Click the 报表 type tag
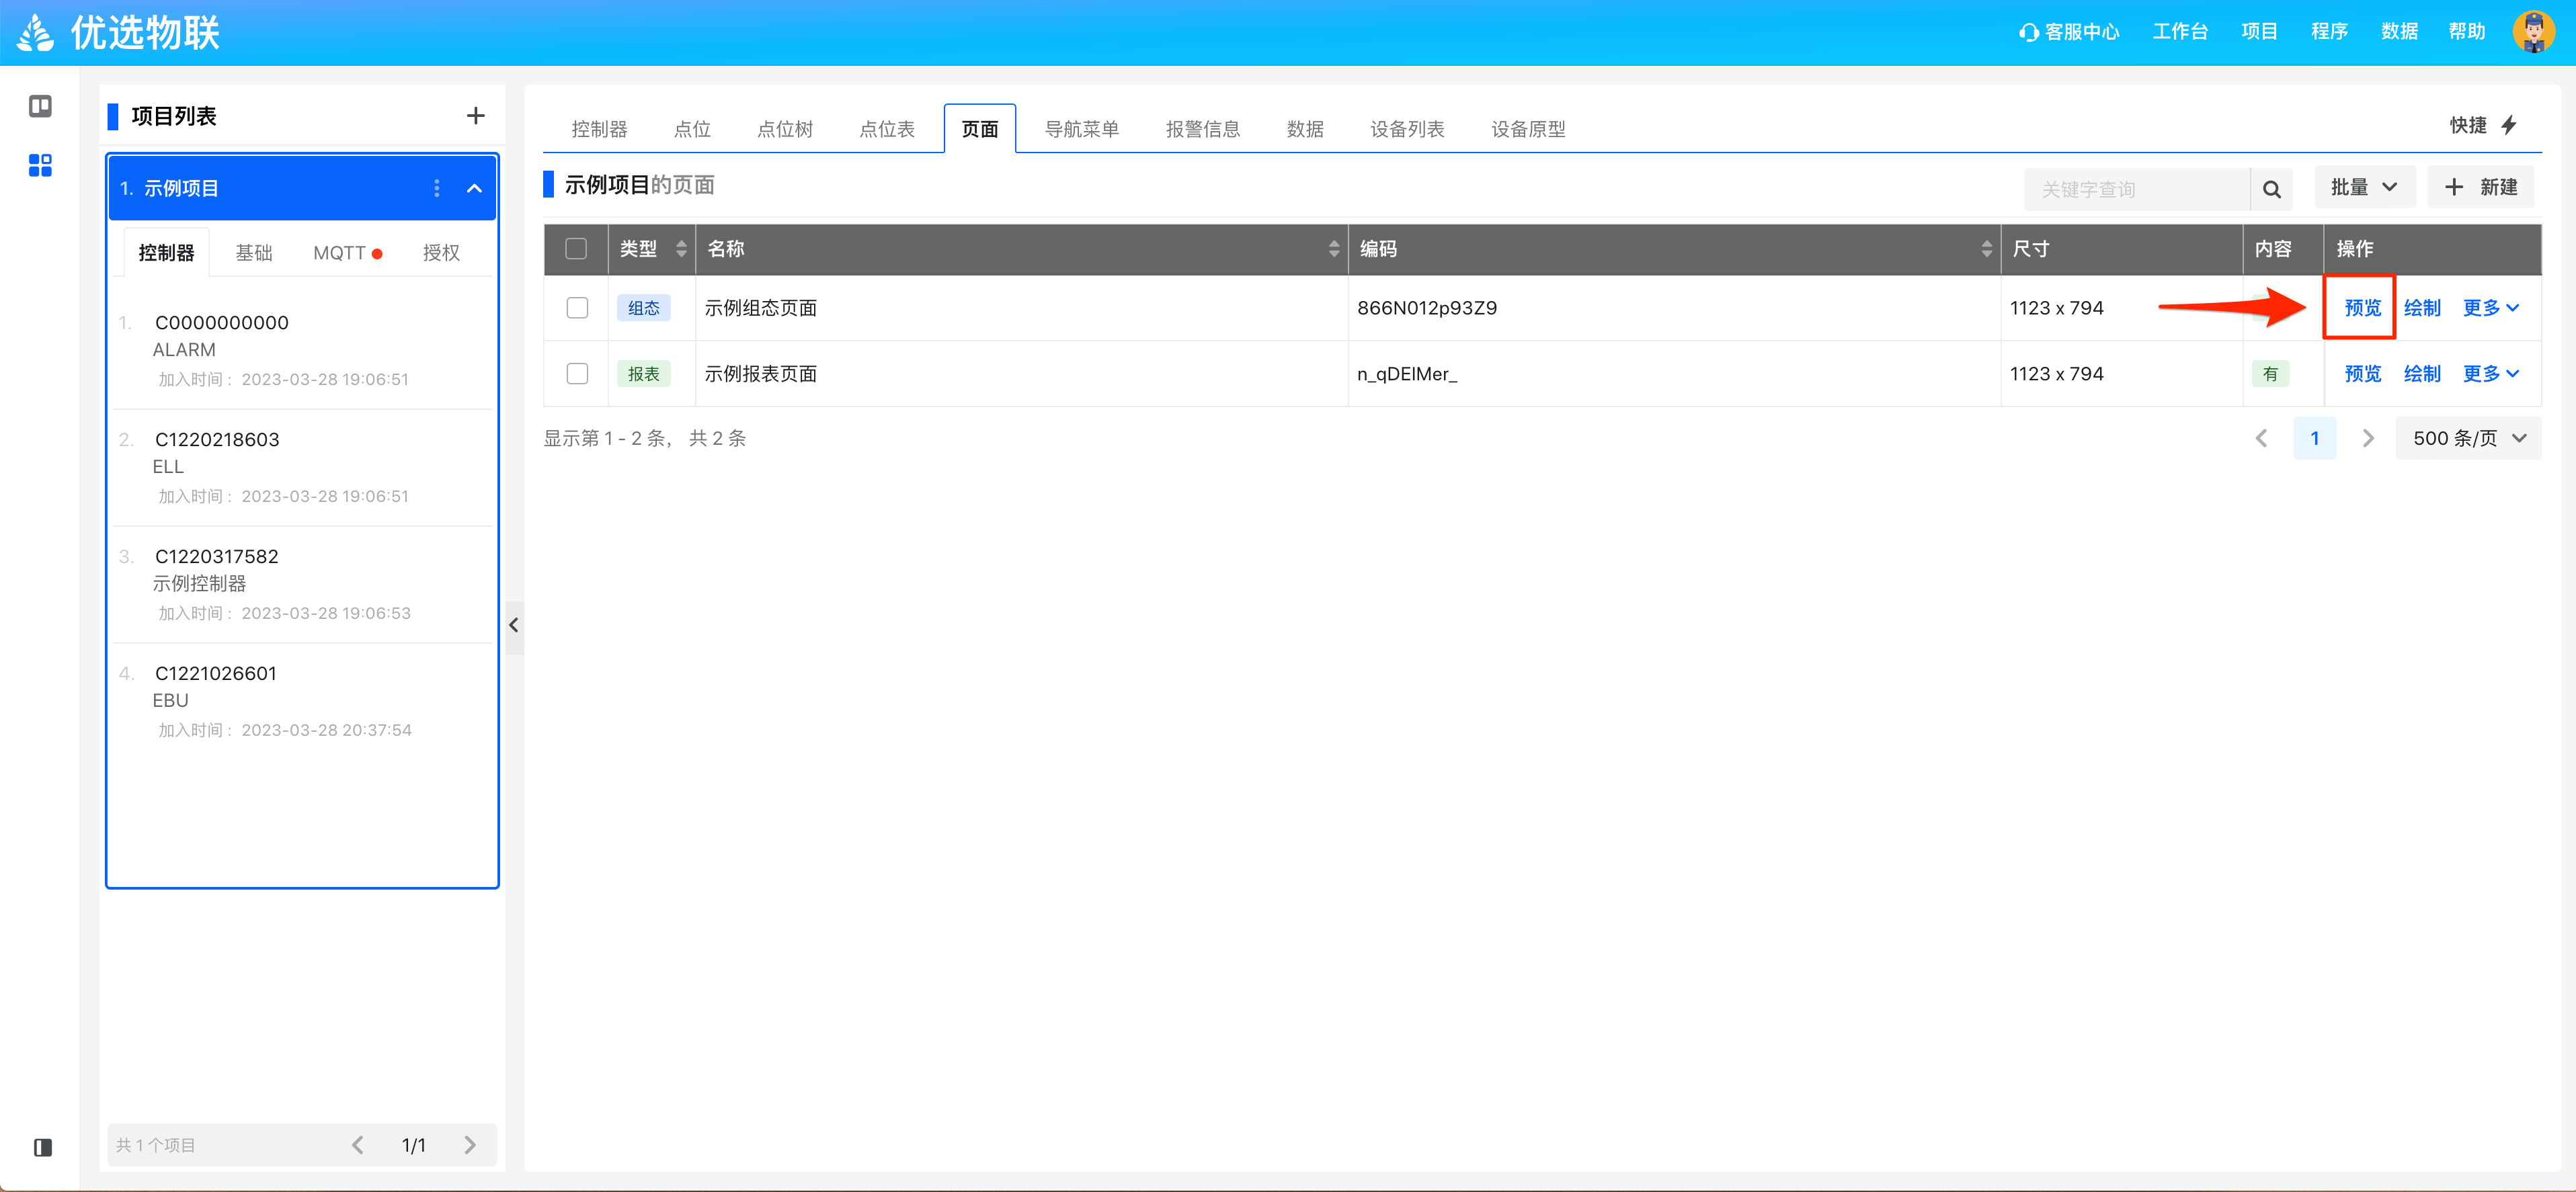This screenshot has height=1192, width=2576. click(644, 374)
